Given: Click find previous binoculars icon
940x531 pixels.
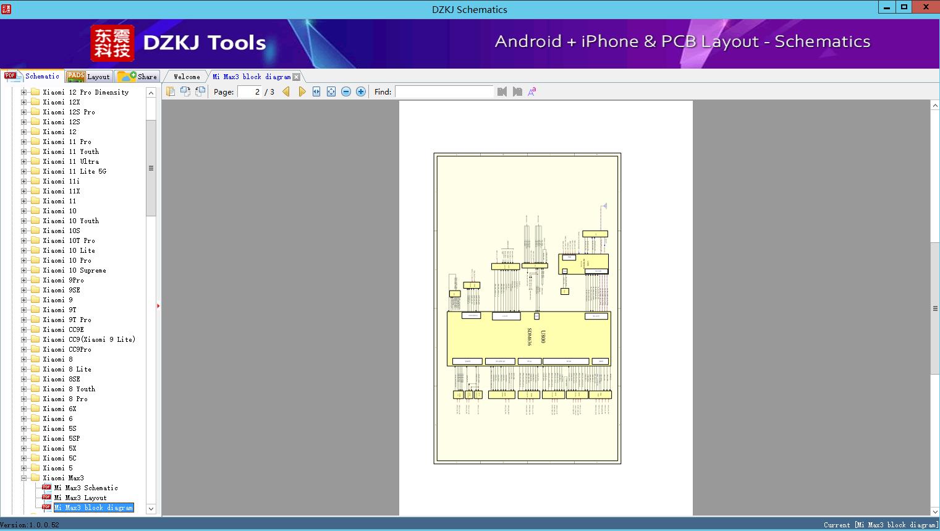Looking at the screenshot, I should click(x=502, y=91).
